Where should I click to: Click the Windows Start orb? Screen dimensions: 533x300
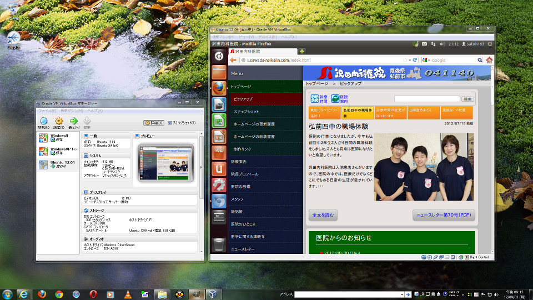(x=7, y=294)
